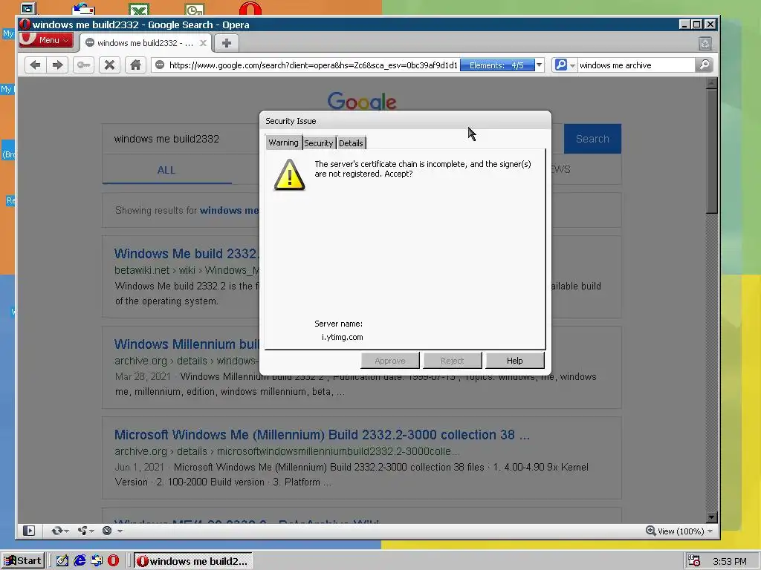Screen dimensions: 761x570
Task: Click the system tray scheduler icon
Action: [694, 561]
